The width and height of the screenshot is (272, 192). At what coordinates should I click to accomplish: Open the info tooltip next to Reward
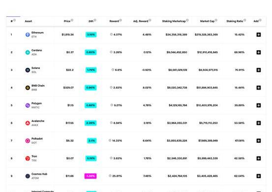pyautogui.click(x=121, y=20)
